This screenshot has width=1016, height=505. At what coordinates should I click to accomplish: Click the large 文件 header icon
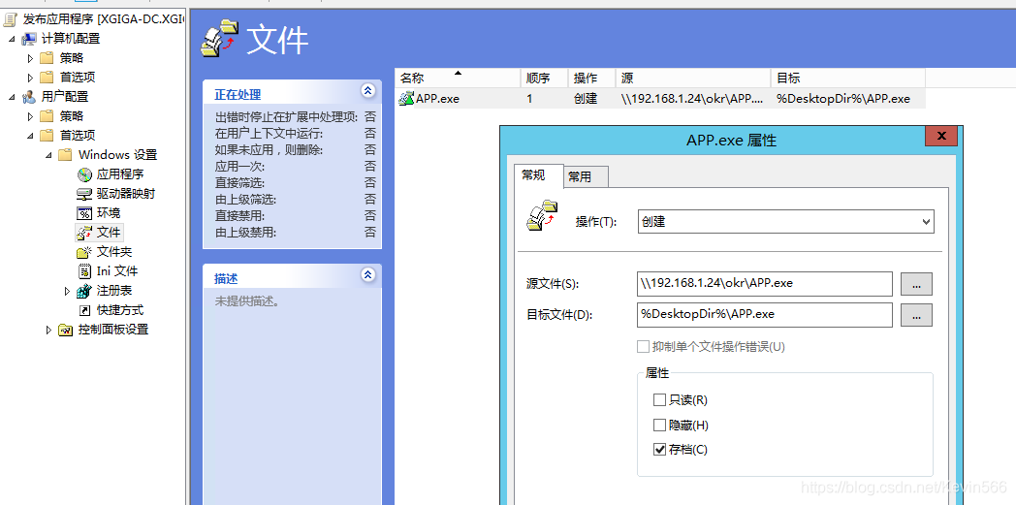pyautogui.click(x=221, y=40)
